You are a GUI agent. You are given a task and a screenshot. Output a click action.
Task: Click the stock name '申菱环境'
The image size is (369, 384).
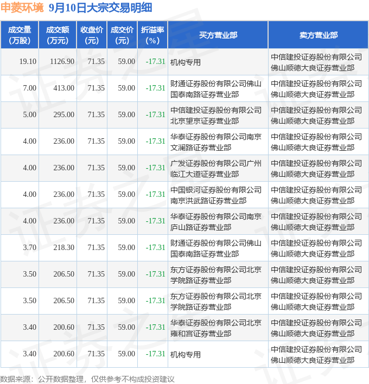[22, 8]
